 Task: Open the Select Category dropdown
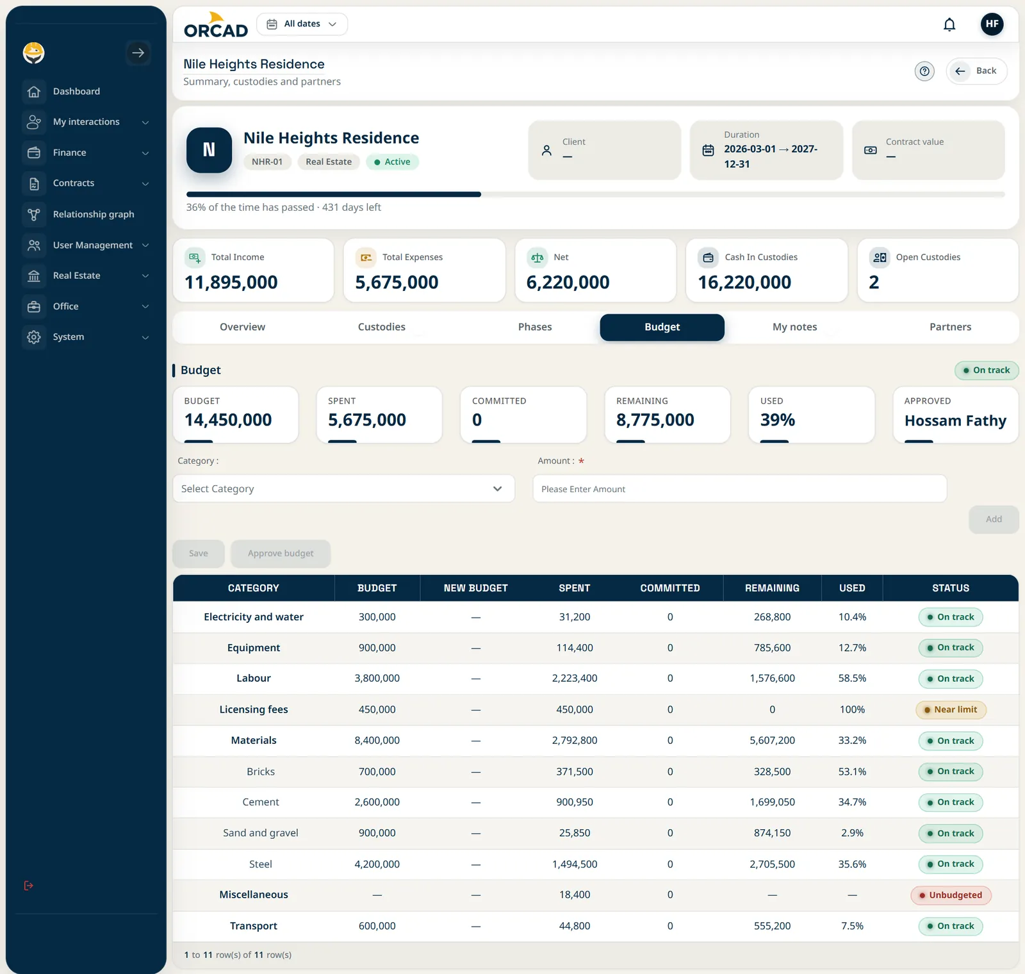point(343,489)
